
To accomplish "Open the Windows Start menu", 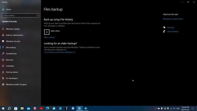I will 3,108.
